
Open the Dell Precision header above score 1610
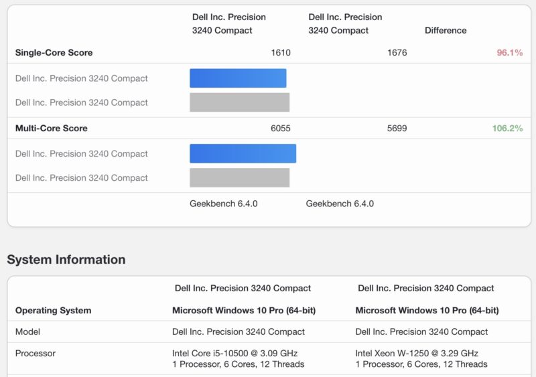pos(229,23)
